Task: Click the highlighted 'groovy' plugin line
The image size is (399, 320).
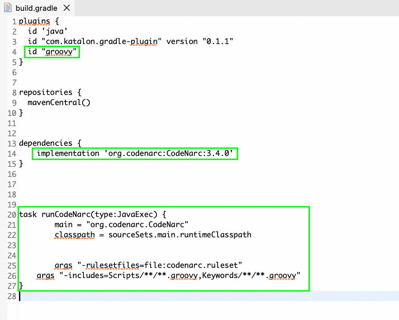Action: pyautogui.click(x=52, y=52)
